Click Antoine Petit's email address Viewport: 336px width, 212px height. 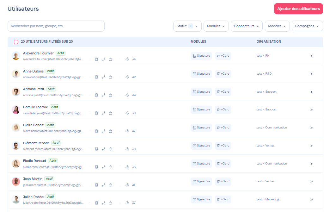point(53,95)
